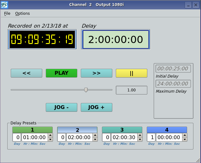Click the JOG + button

tap(96, 107)
